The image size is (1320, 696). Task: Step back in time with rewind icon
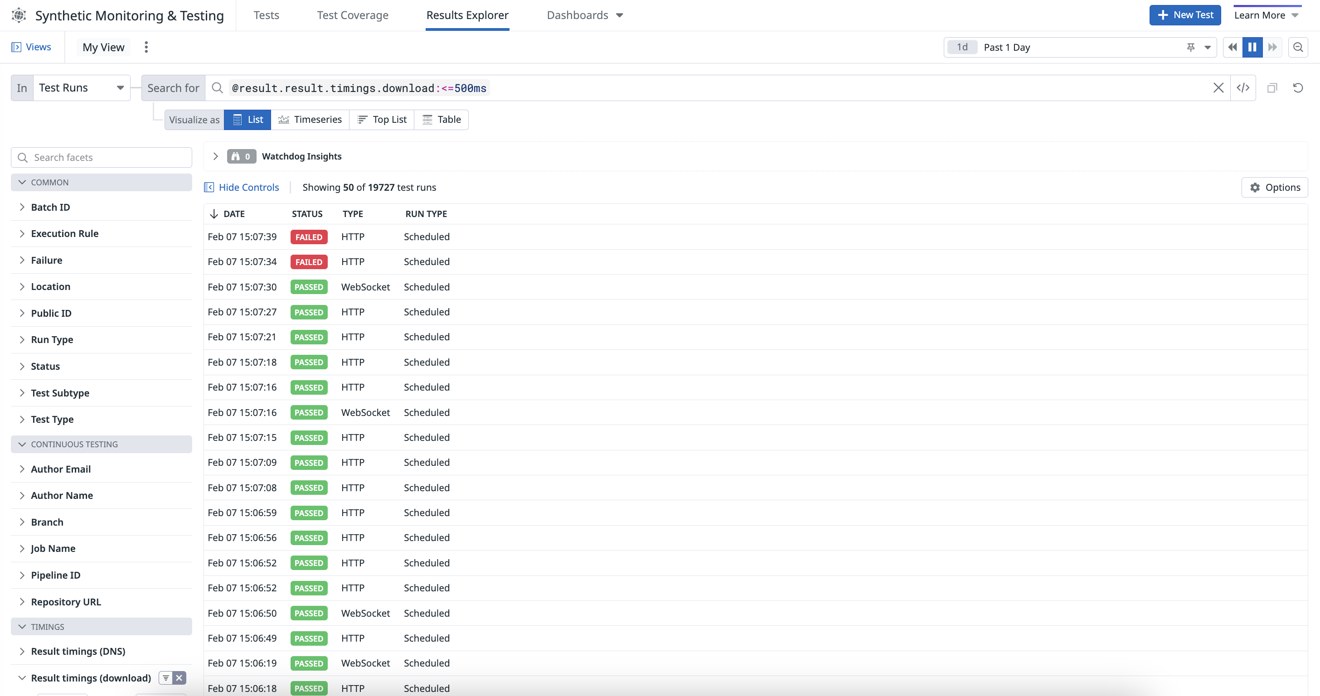pyautogui.click(x=1233, y=47)
